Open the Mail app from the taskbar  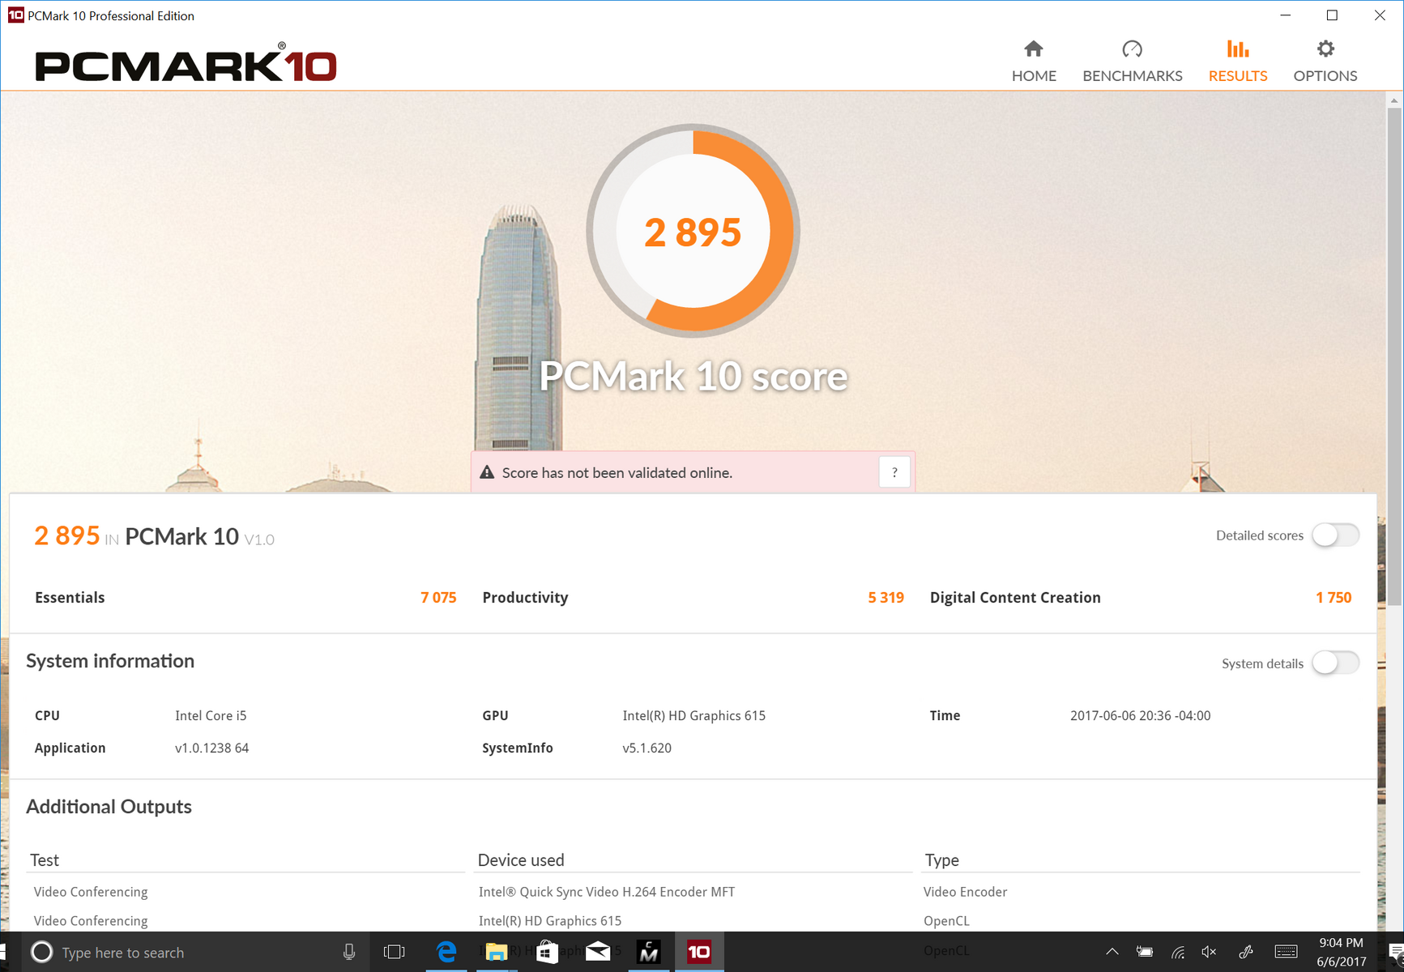click(x=598, y=953)
